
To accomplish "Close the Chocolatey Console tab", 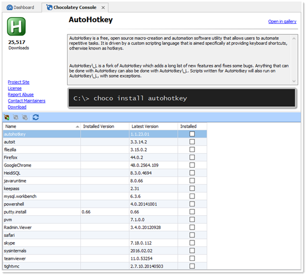I will 103,8.
